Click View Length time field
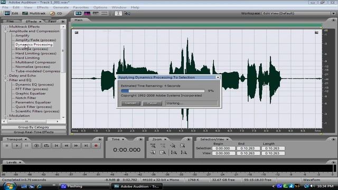 tap(273, 154)
